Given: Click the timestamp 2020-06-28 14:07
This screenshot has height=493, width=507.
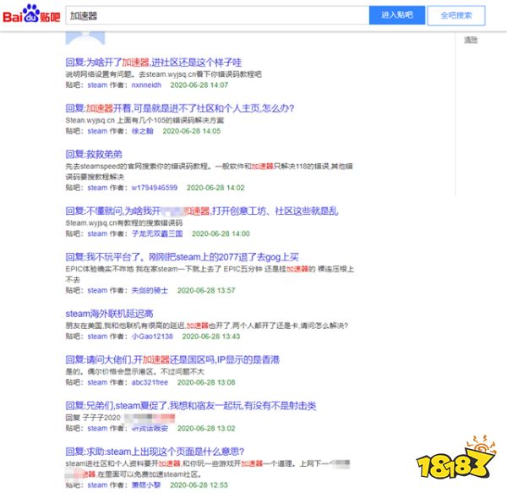Looking at the screenshot, I should pos(199,85).
